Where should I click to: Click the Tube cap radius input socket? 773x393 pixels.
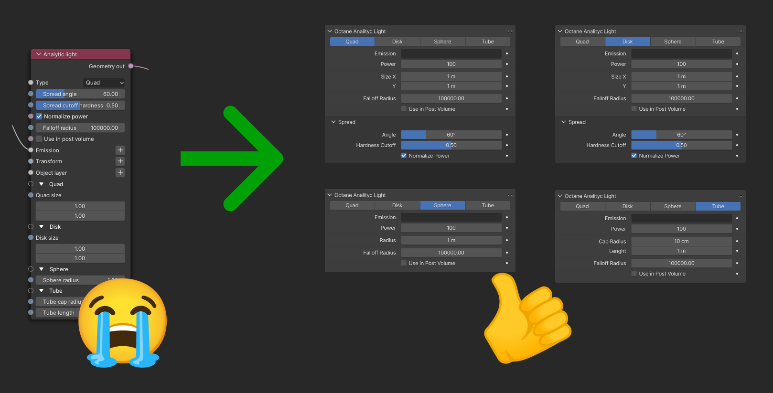[31, 301]
